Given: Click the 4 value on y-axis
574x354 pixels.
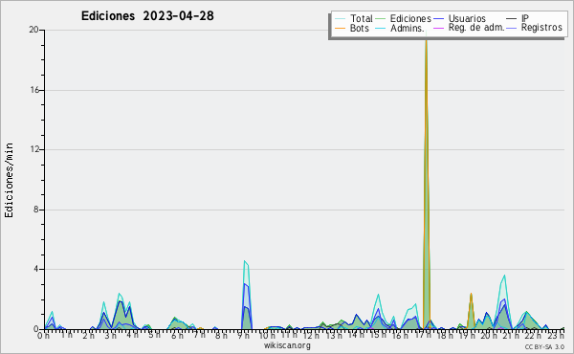Looking at the screenshot, I should tap(36, 269).
